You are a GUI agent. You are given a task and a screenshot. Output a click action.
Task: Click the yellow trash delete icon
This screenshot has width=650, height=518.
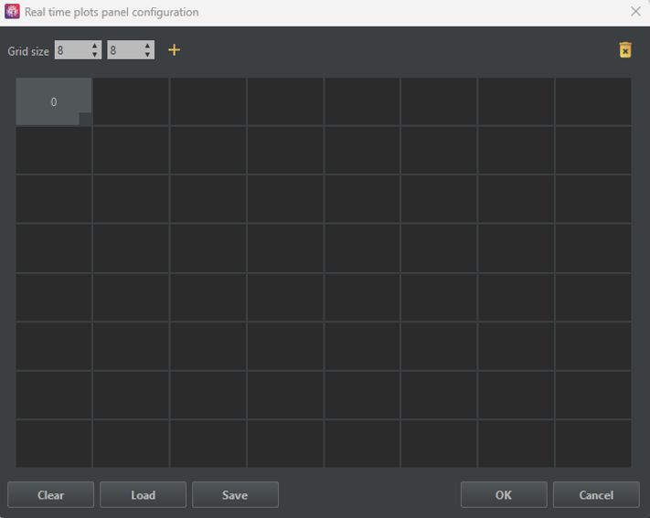625,50
